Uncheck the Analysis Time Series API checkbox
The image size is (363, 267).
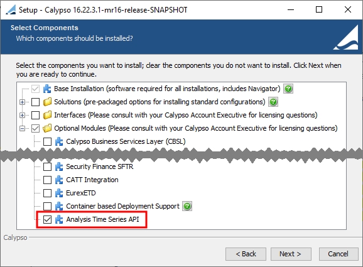[x=47, y=219]
